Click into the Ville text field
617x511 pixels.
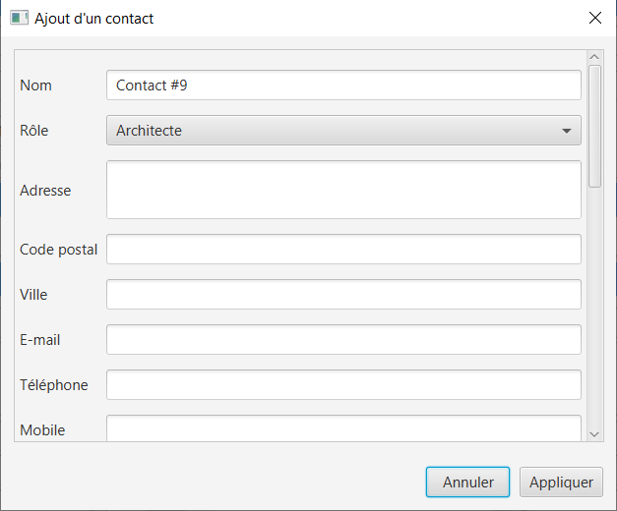click(343, 295)
